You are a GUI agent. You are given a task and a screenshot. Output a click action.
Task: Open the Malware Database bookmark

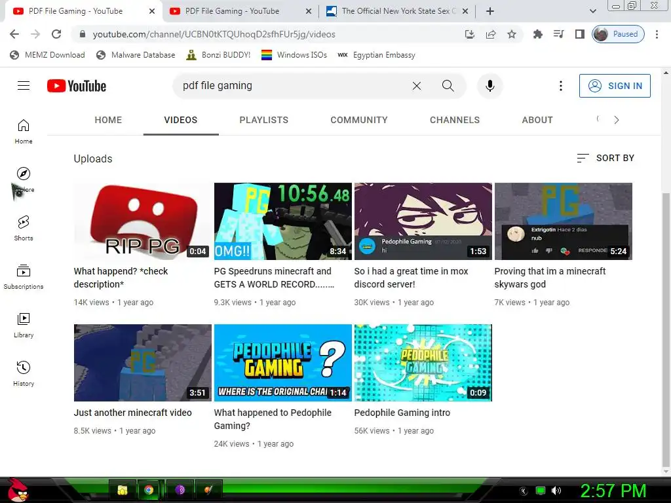pos(136,55)
